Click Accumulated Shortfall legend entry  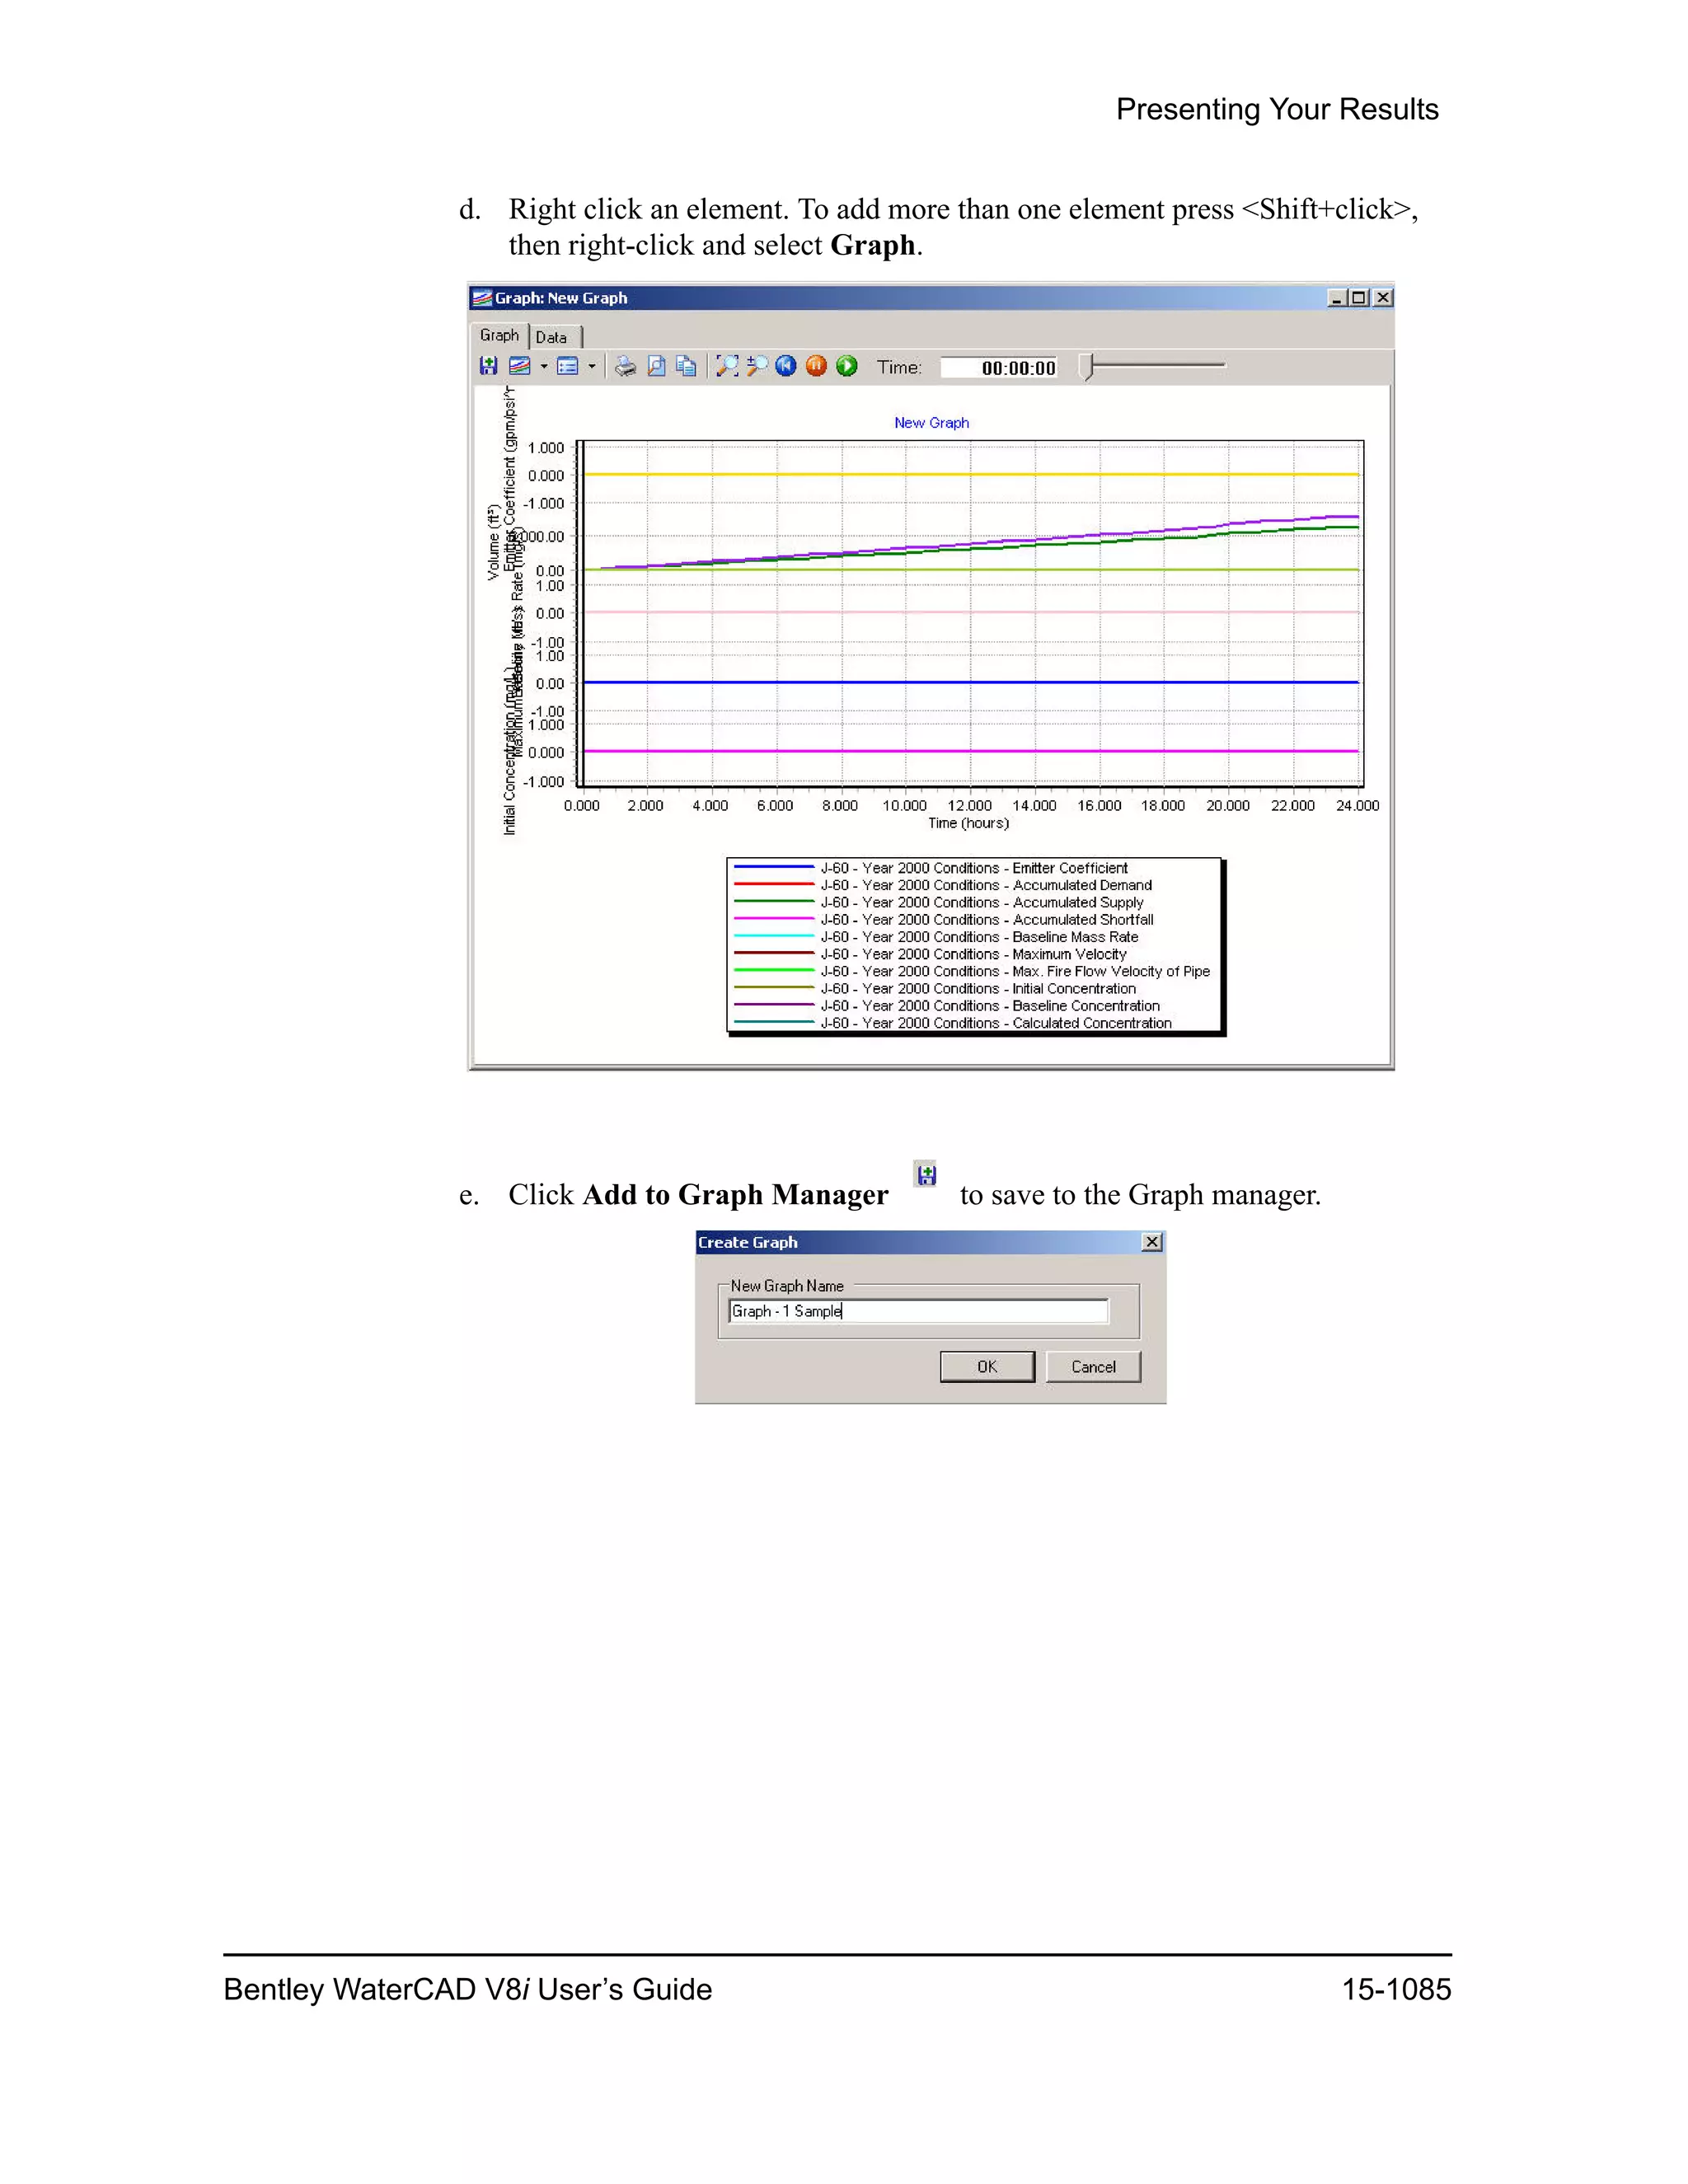pyautogui.click(x=943, y=920)
